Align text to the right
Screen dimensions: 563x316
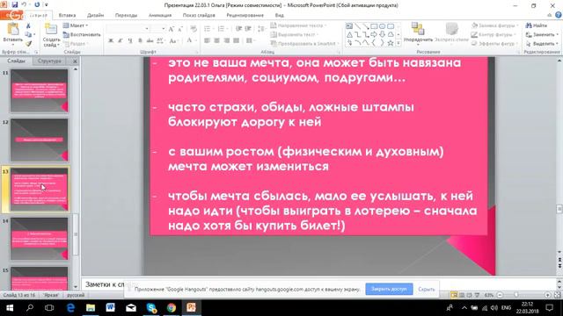point(227,41)
